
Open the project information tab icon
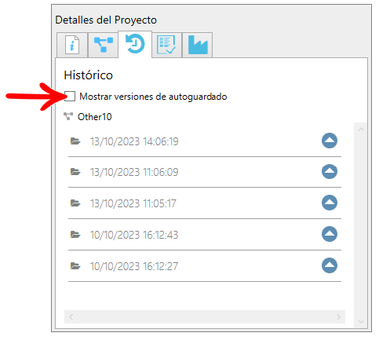72,45
